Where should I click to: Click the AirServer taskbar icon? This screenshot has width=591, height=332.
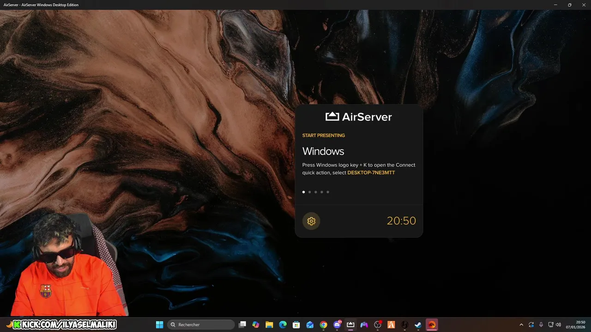350,325
